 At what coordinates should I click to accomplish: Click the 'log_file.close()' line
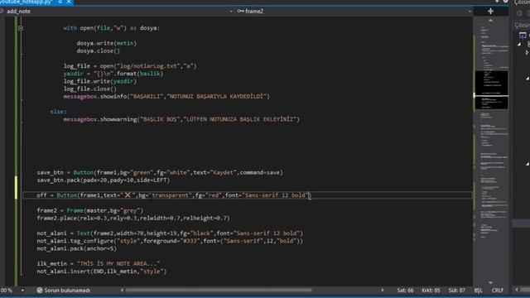90,89
